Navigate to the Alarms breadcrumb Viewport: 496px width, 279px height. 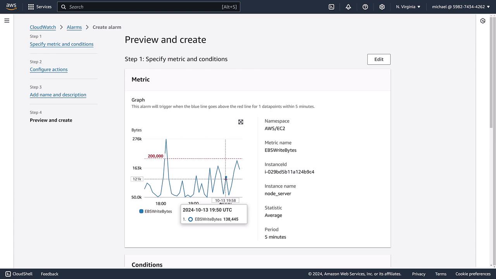point(74,27)
